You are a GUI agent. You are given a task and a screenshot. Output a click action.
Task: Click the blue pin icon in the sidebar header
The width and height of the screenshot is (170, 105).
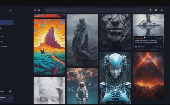(10, 11)
